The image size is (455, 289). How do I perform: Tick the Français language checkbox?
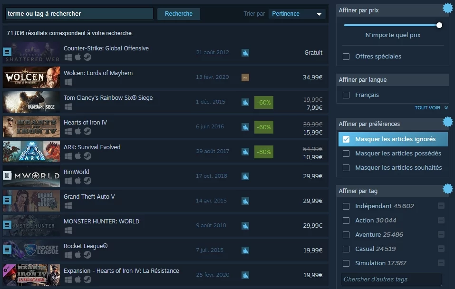pyautogui.click(x=346, y=95)
